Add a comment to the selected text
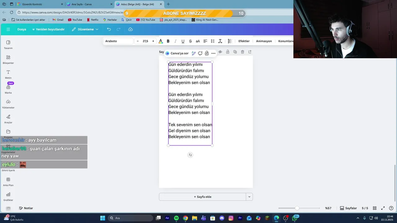This screenshot has height=223, width=397. [200, 53]
